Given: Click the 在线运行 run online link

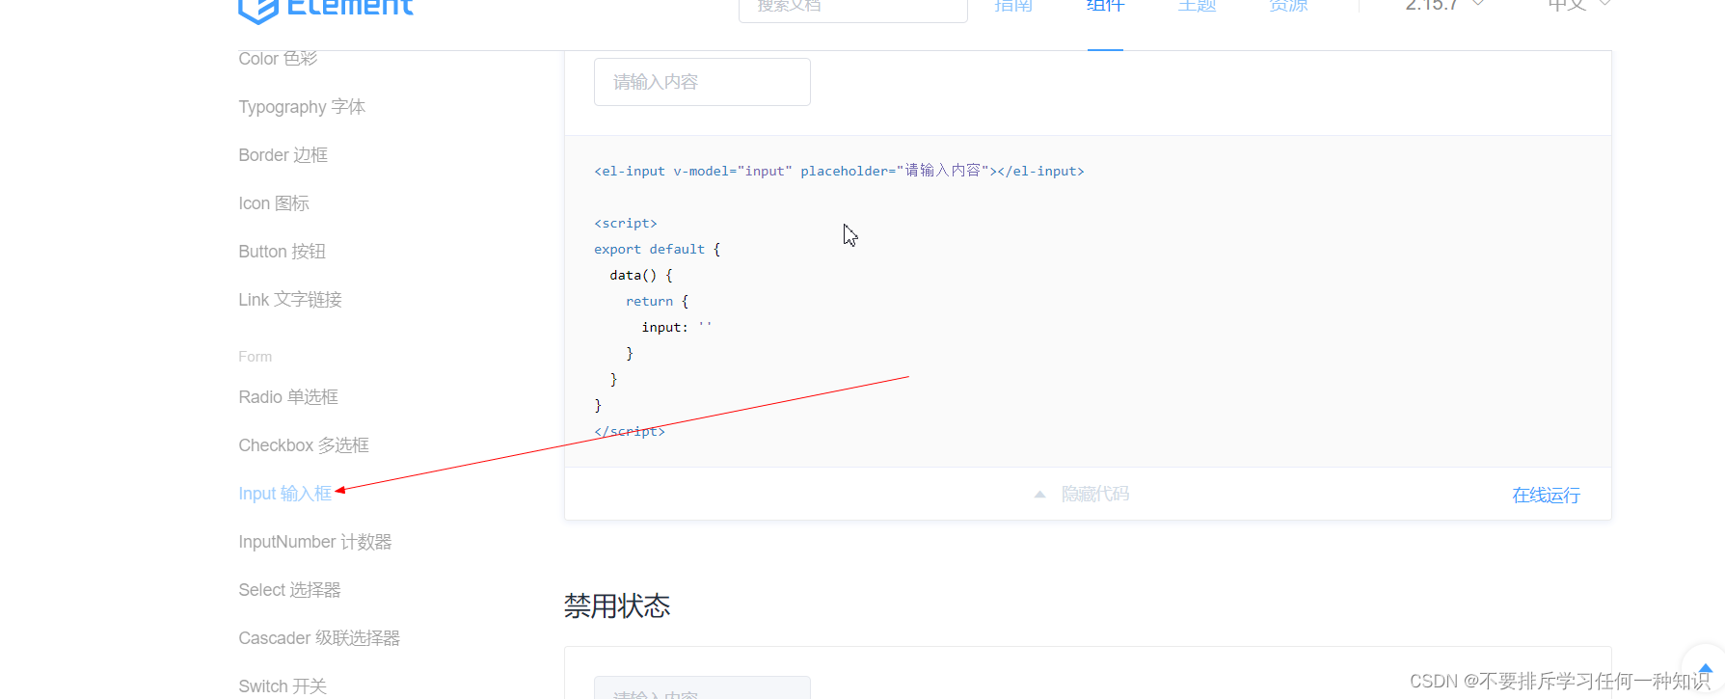Looking at the screenshot, I should pyautogui.click(x=1546, y=496).
